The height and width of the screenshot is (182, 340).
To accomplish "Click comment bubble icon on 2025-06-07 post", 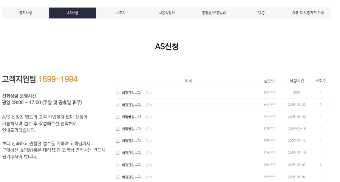I will click(x=147, y=165).
